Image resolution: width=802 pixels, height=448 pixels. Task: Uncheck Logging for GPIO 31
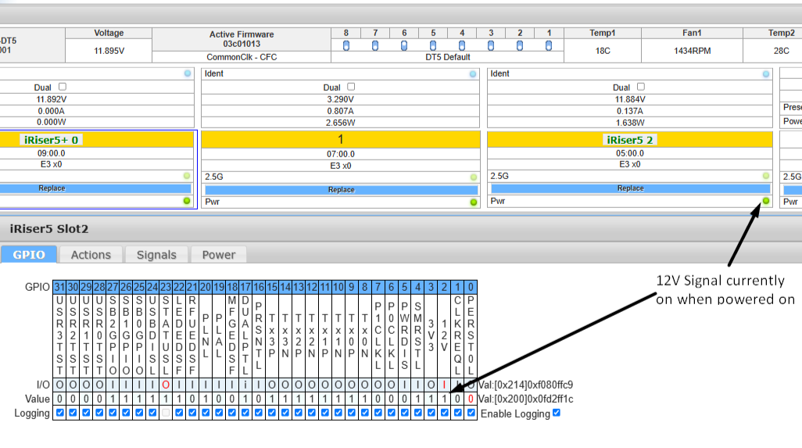point(60,413)
